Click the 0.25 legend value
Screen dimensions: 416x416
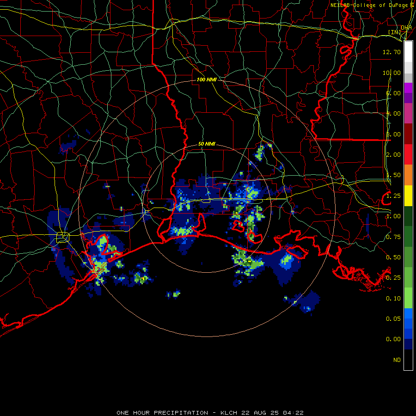click(393, 278)
